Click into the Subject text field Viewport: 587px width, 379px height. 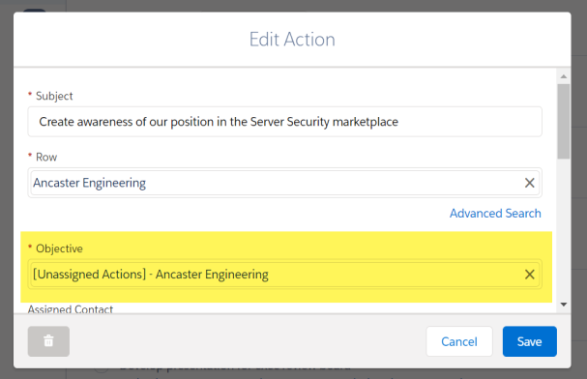284,122
